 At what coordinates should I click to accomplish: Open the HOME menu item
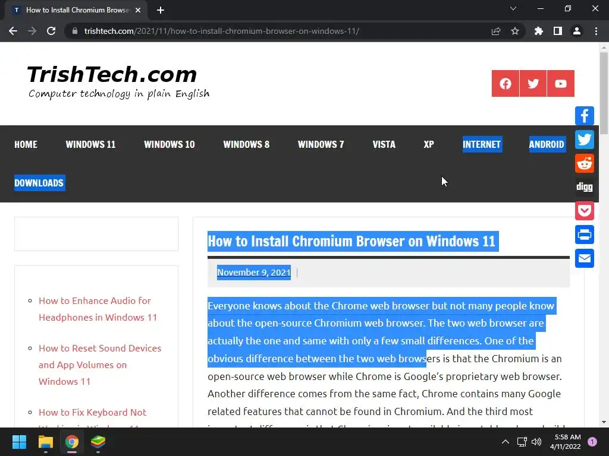(x=26, y=145)
